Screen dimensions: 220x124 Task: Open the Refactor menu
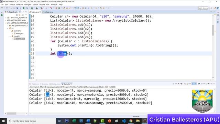[20, 4]
